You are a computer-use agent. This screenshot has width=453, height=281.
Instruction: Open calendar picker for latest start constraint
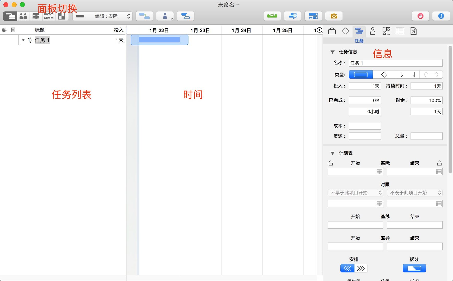(439, 204)
